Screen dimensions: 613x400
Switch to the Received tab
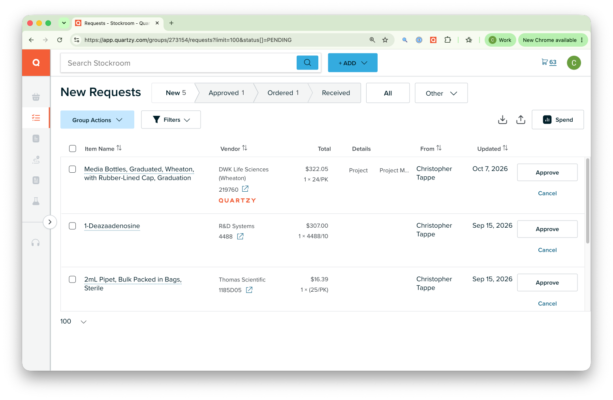(x=336, y=93)
